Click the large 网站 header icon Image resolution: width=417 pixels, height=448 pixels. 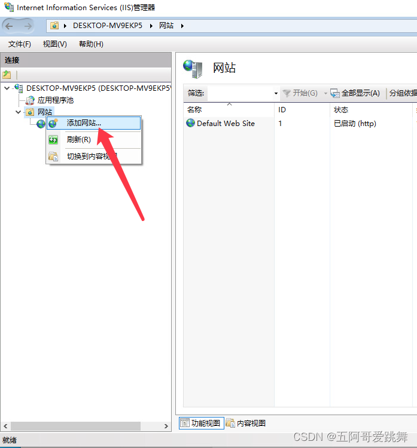193,69
